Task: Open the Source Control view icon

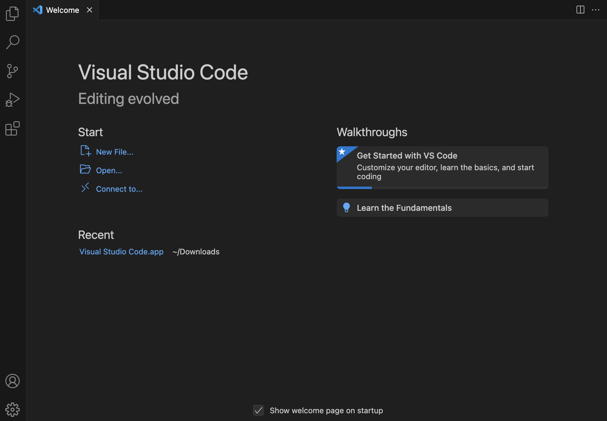Action: point(13,71)
